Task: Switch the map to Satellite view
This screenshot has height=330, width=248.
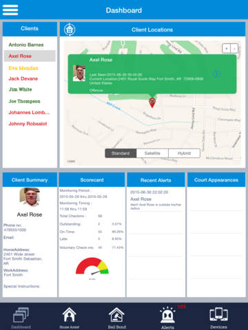Action: [152, 153]
